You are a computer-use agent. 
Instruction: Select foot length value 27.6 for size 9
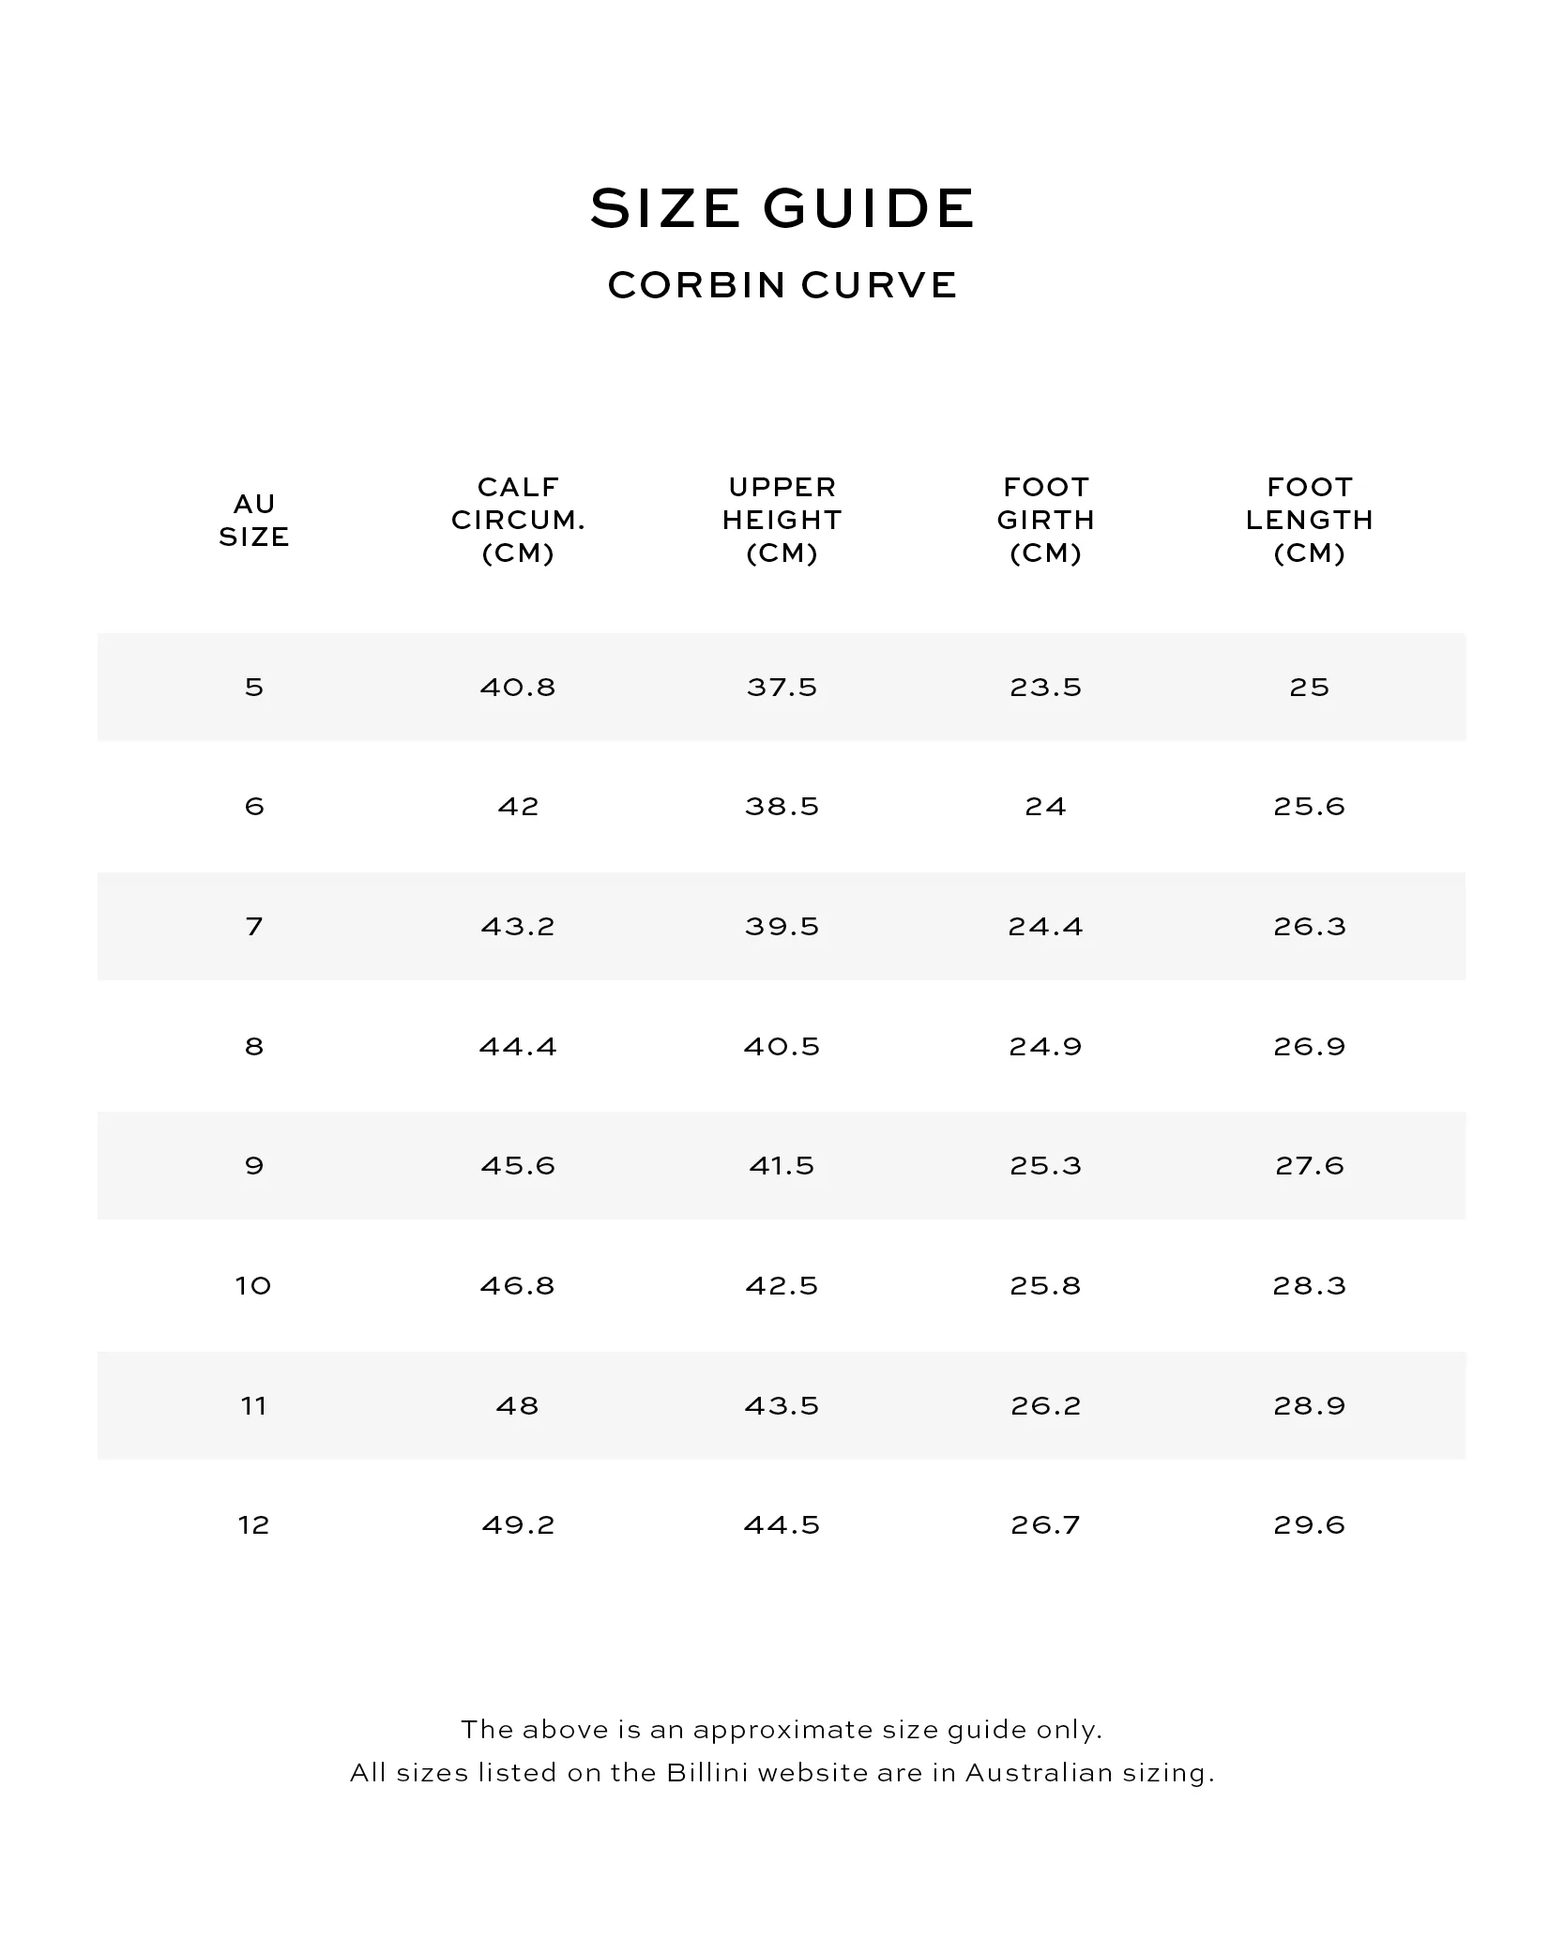click(1310, 1166)
